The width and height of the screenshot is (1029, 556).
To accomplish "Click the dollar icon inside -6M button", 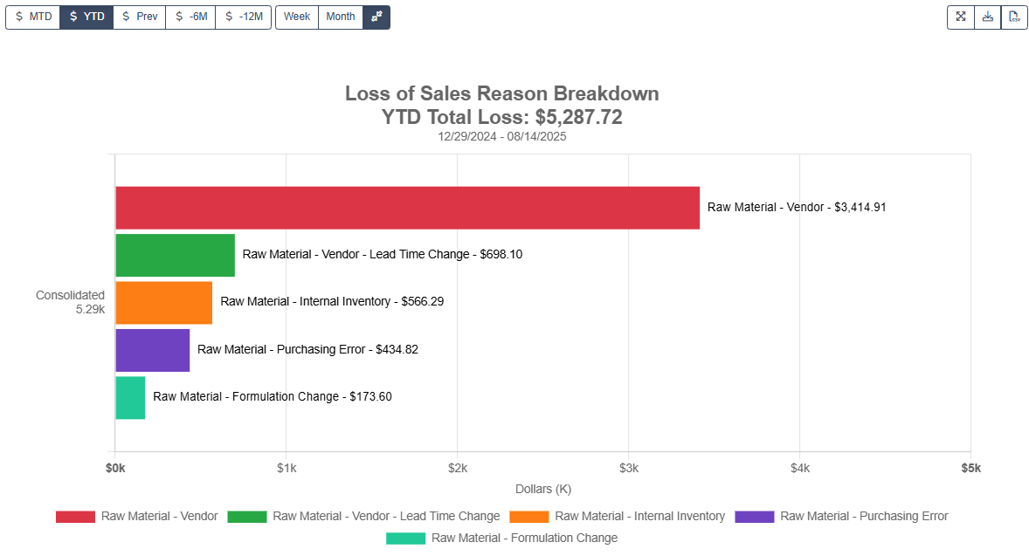I will pos(177,17).
